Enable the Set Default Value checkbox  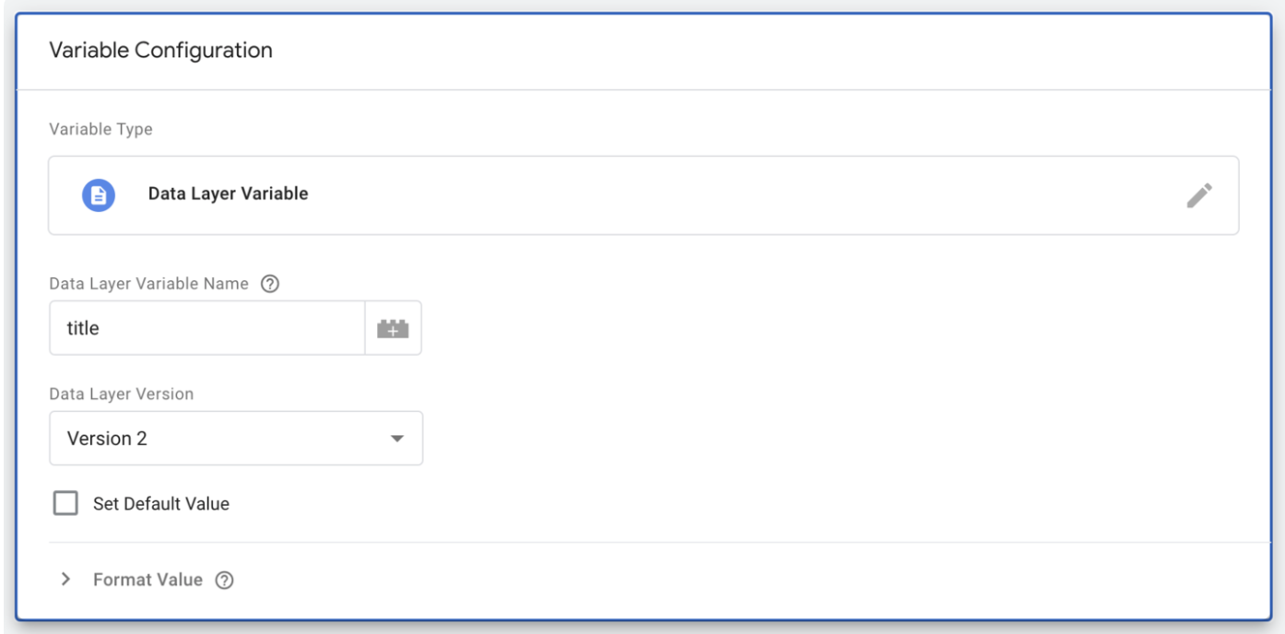pos(65,503)
